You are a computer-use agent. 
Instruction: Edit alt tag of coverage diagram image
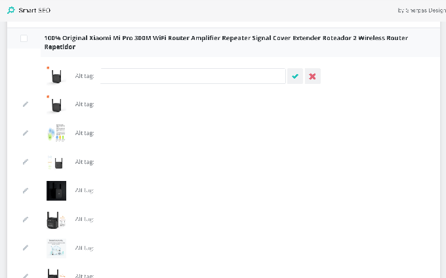26,133
